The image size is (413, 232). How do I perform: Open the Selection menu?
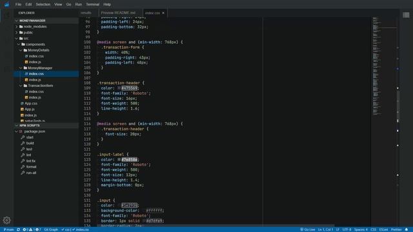click(43, 5)
